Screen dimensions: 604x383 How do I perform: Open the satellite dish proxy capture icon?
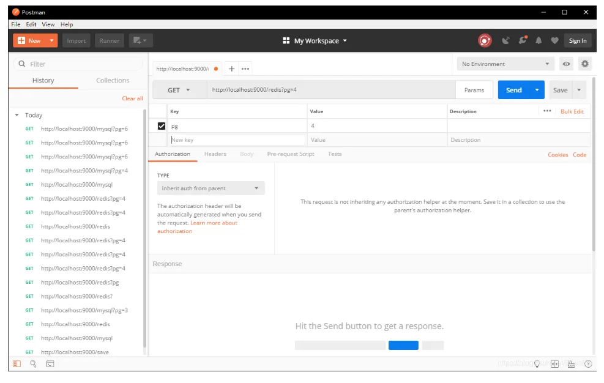pos(505,40)
